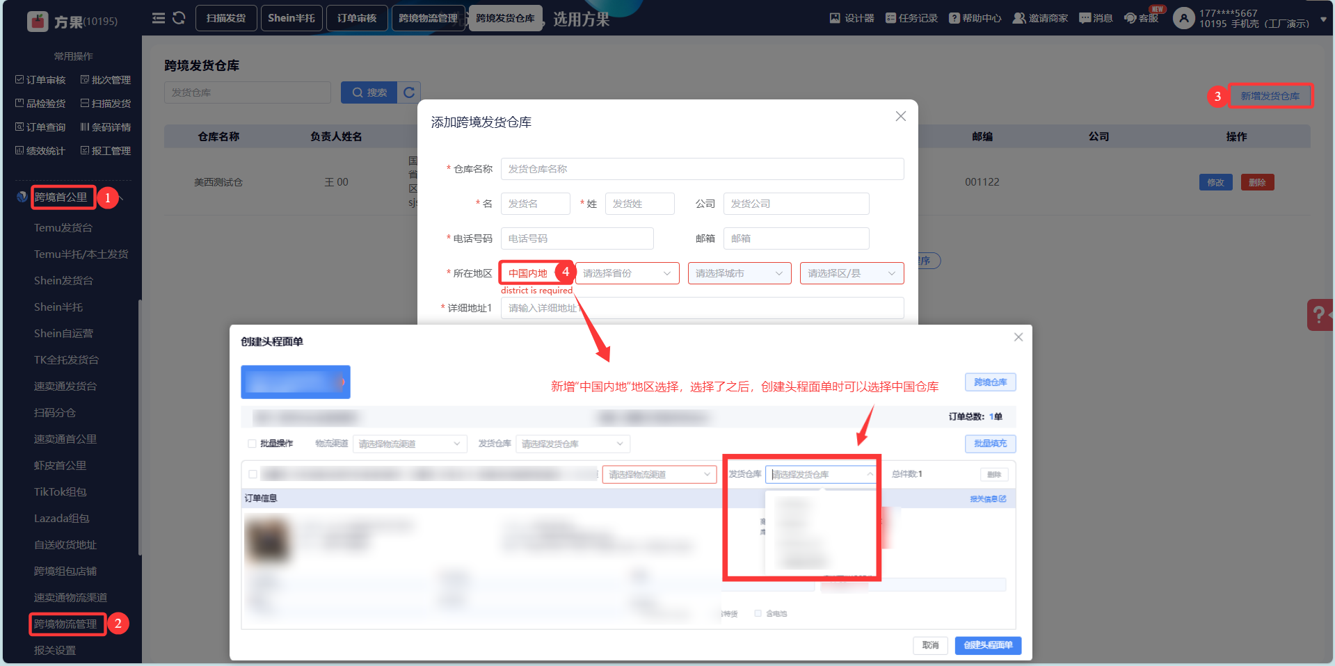Open the 任务记录 task log

coord(911,18)
